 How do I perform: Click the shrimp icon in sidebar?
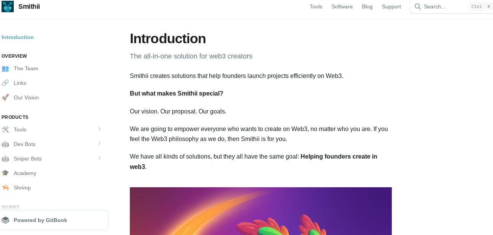point(5,188)
